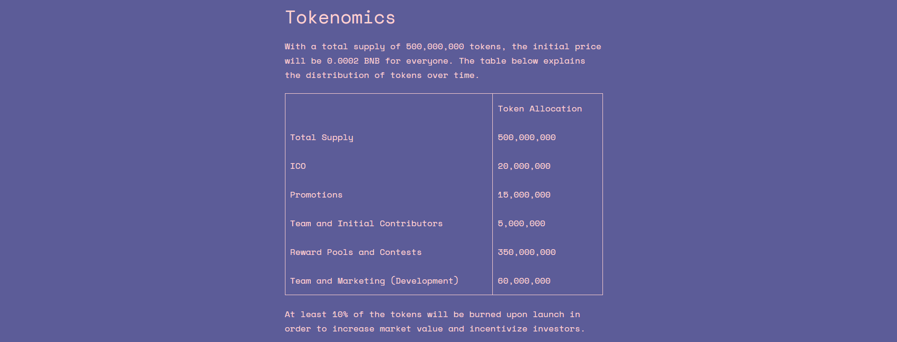This screenshot has height=342, width=897.
Task: Select the 500,000,000 total supply value
Action: coord(527,138)
